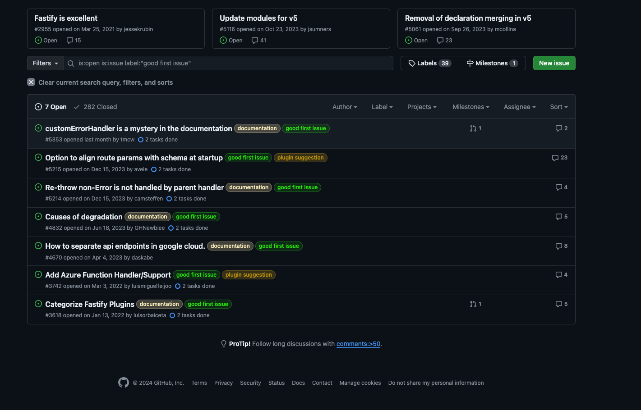Click the issues search filter field
Image resolution: width=641 pixels, height=410 pixels.
click(228, 63)
